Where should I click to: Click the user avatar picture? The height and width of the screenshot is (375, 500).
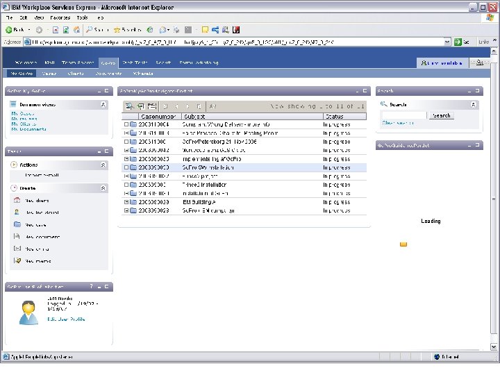(28, 312)
